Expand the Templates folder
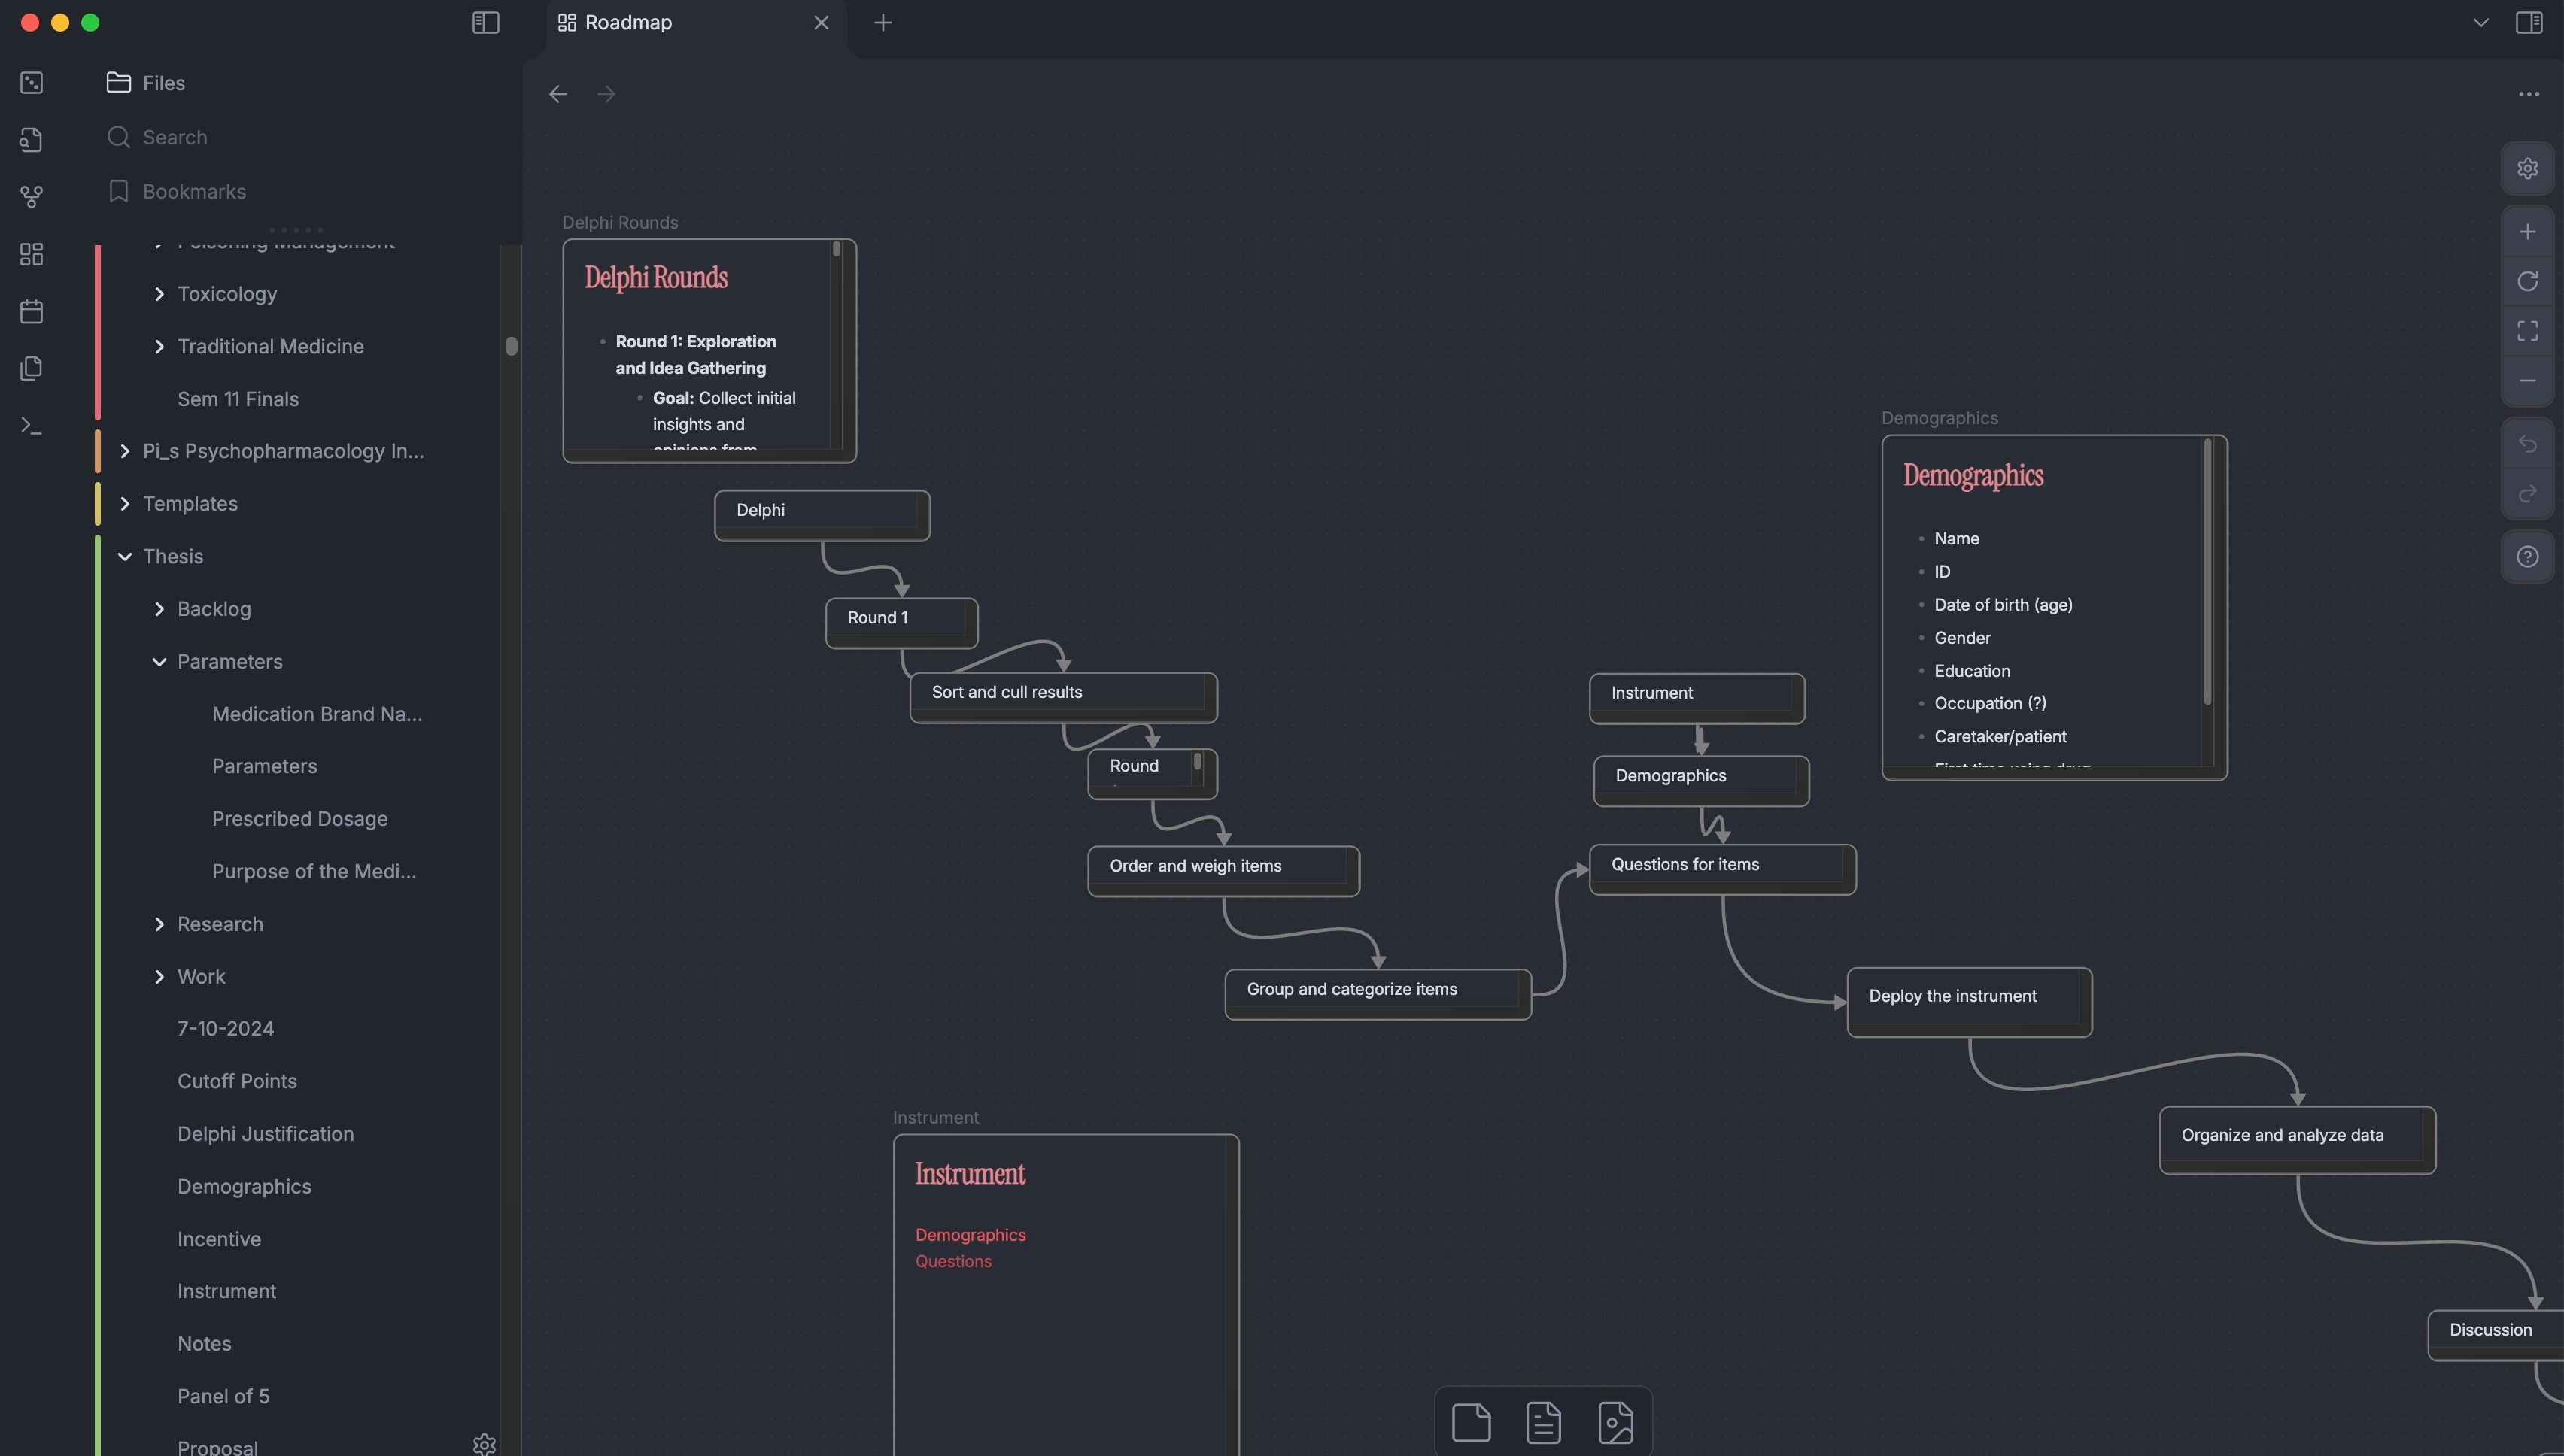 click(x=124, y=504)
